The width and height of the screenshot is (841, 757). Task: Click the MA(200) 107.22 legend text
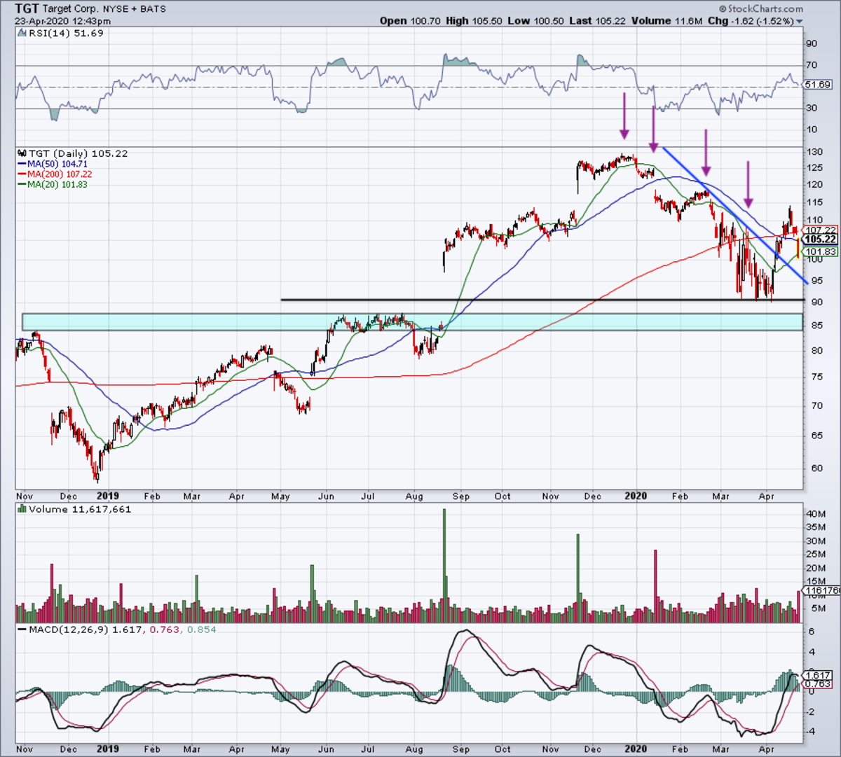[60, 174]
